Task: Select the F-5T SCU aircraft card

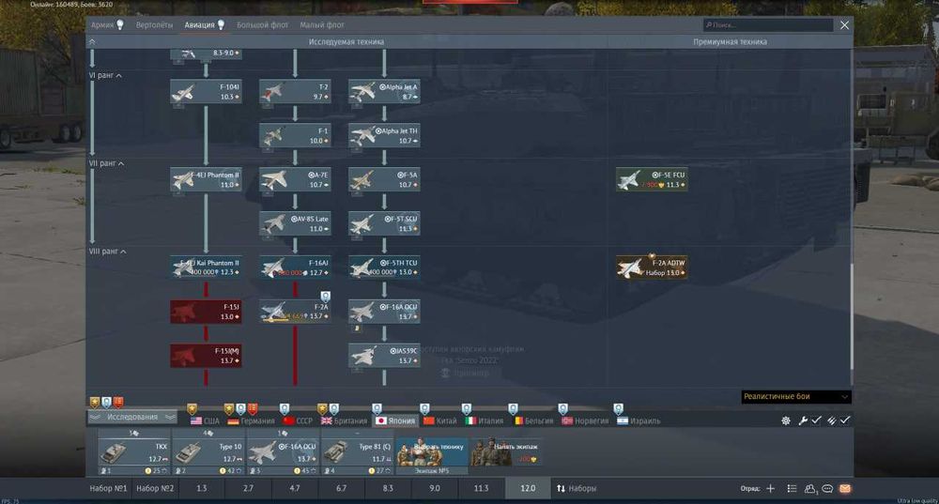Action: 384,224
